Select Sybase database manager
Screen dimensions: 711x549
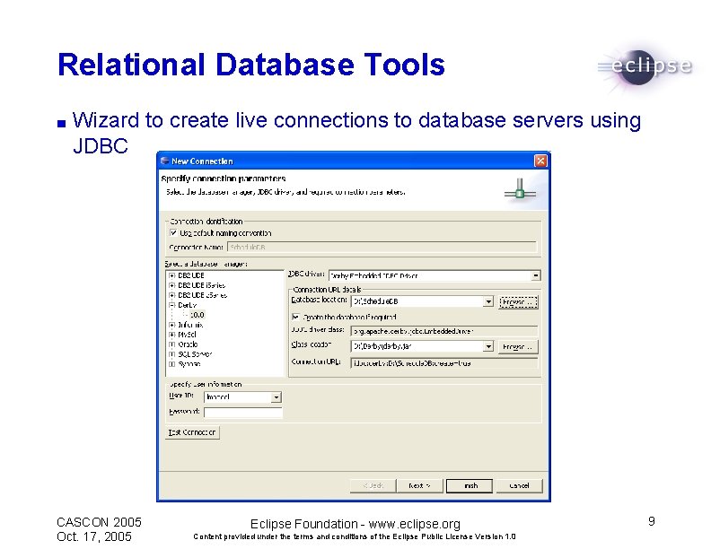[189, 364]
